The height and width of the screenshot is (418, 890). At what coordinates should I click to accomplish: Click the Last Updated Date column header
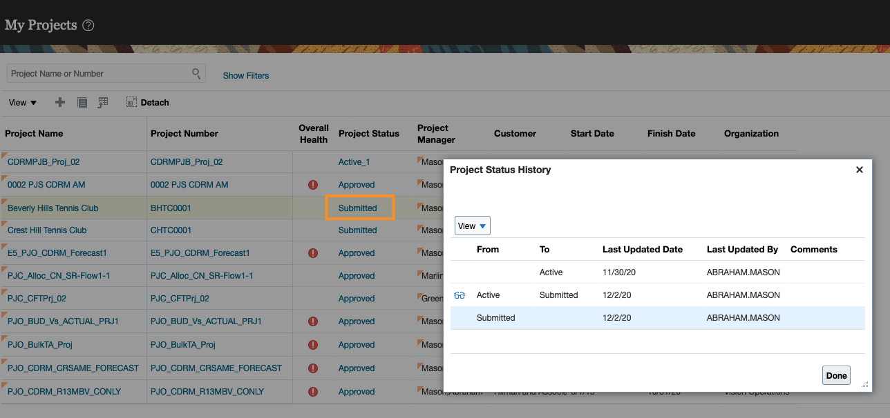642,250
